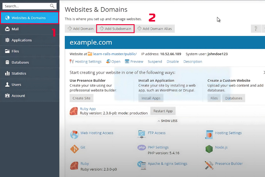Viewport: 265px width, 177px height.
Task: Click the Presence Builder icon
Action: point(209,165)
